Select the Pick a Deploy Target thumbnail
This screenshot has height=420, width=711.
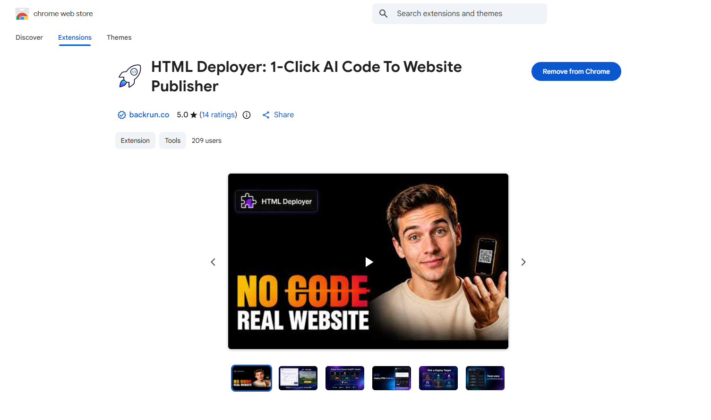click(438, 378)
